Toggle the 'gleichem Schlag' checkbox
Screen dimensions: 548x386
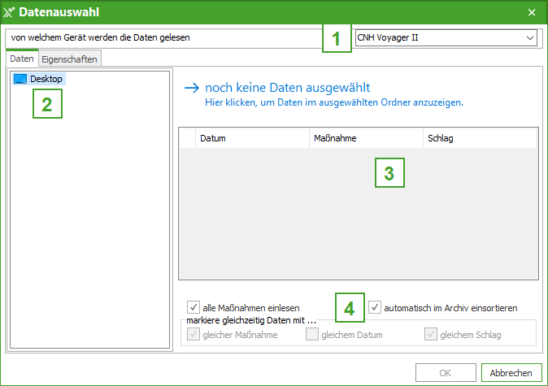[431, 334]
